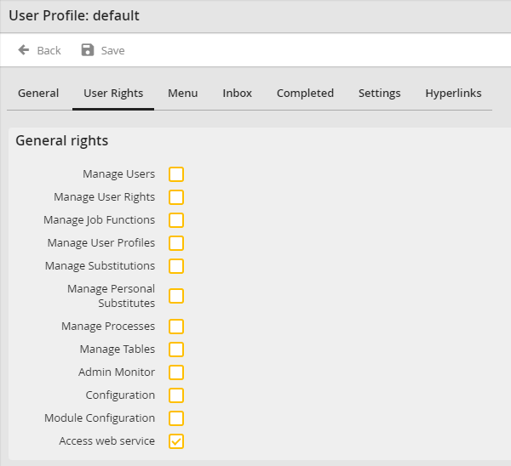
Task: Click the 'User Profile: default' title
Action: 74,15
